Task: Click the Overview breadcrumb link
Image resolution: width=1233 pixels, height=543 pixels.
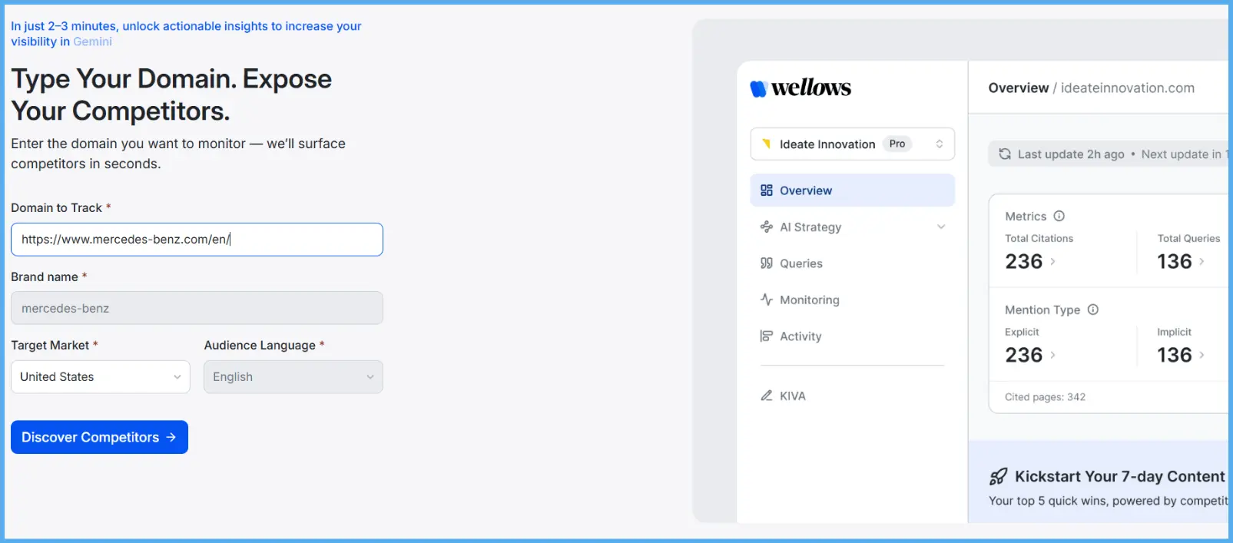Action: pos(1018,88)
